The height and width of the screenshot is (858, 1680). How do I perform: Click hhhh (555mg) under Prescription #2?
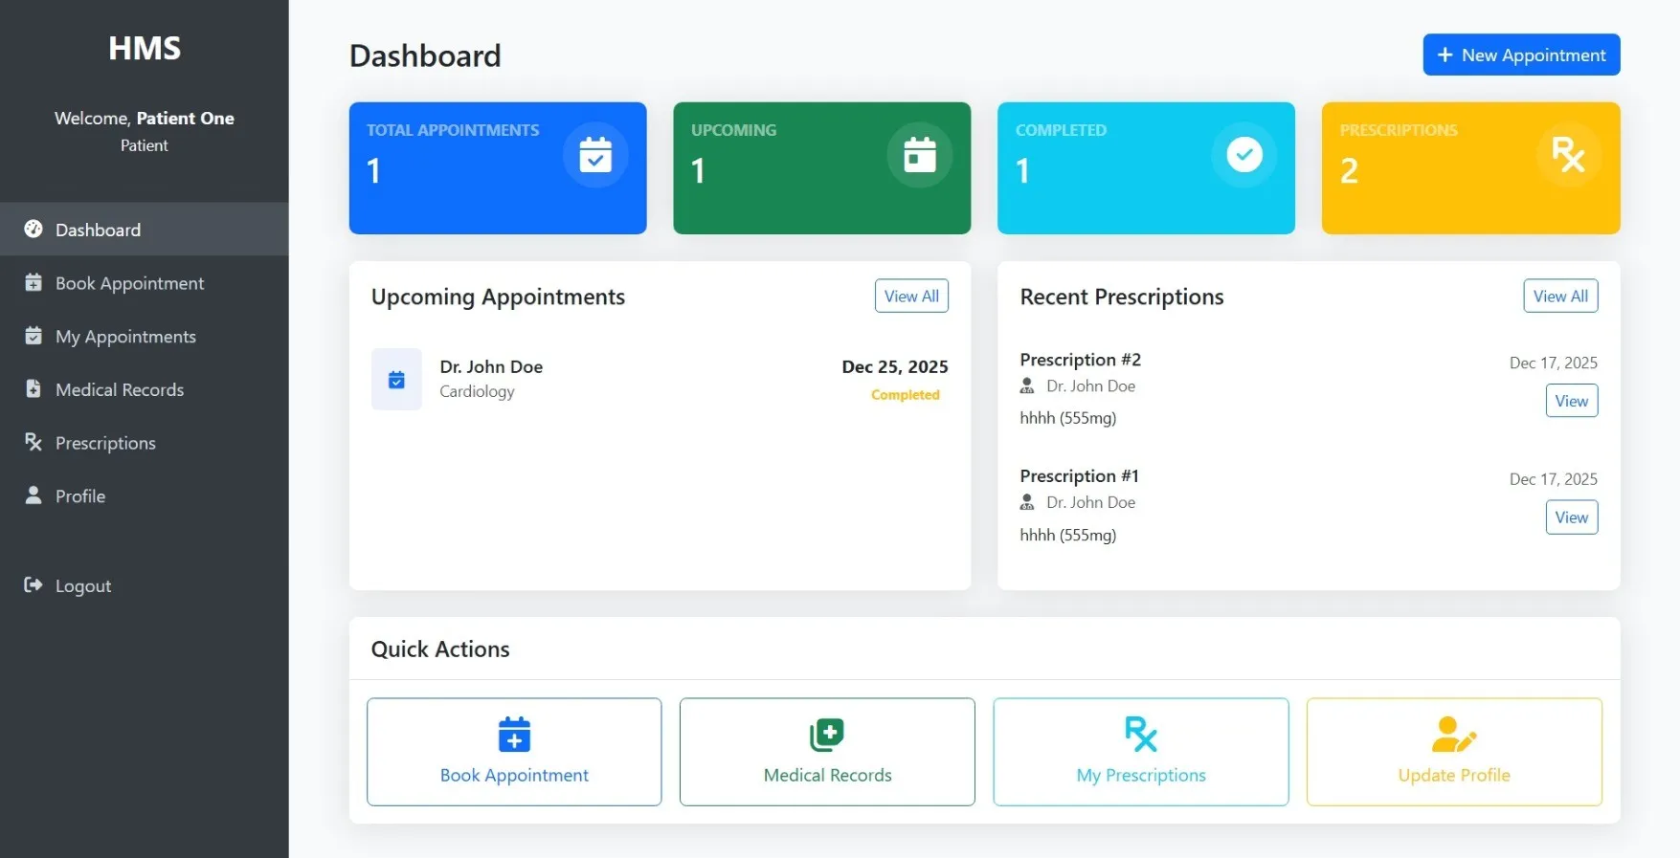[x=1067, y=418]
